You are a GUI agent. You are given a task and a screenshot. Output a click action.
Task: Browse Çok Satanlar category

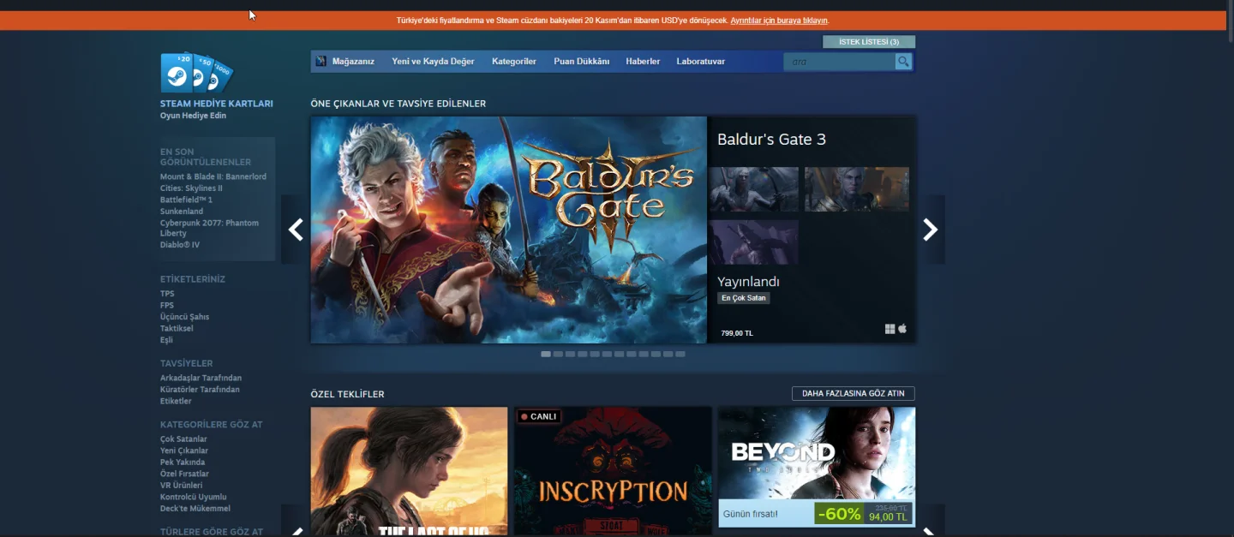183,439
